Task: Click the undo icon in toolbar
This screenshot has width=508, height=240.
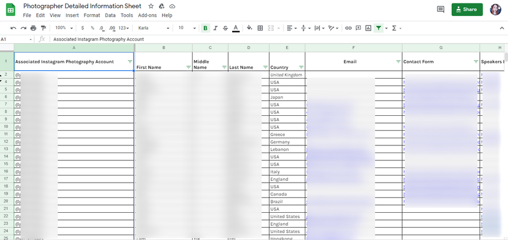Action: click(x=14, y=28)
